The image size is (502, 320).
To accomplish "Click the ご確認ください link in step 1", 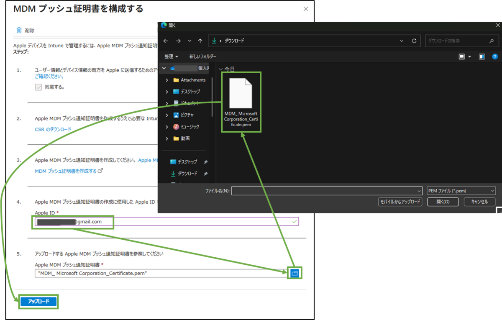I will click(49, 77).
